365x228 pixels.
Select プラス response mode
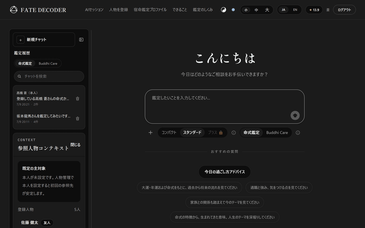[215, 132]
